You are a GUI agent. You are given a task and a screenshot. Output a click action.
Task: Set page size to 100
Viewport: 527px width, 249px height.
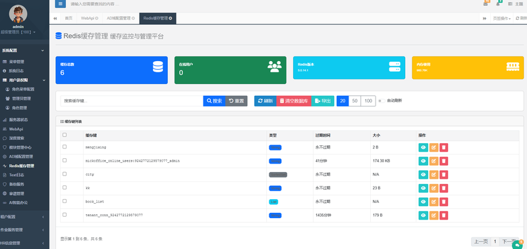[x=368, y=101]
